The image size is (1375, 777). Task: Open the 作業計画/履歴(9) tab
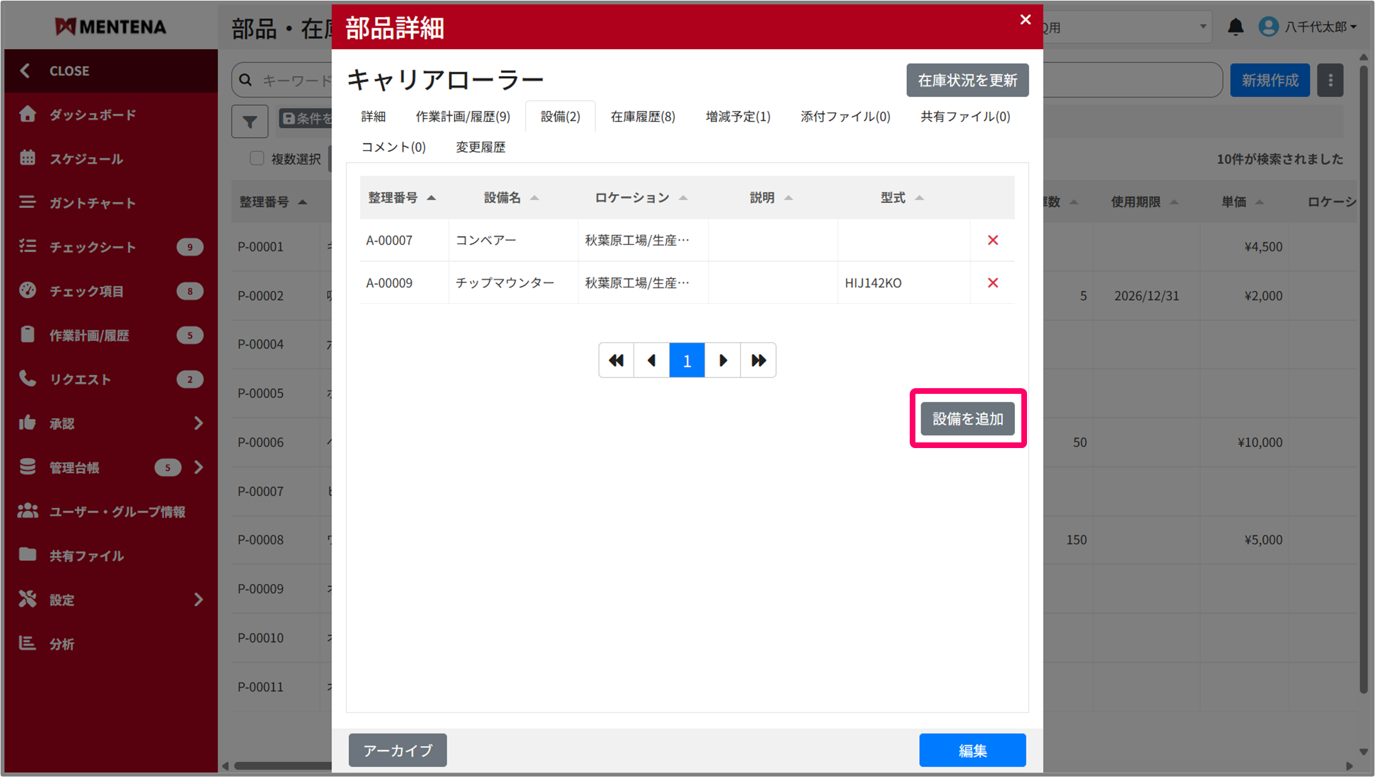(463, 117)
